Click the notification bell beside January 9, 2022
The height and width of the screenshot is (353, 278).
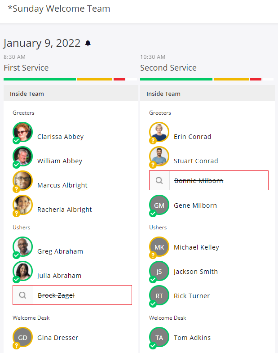(88, 43)
